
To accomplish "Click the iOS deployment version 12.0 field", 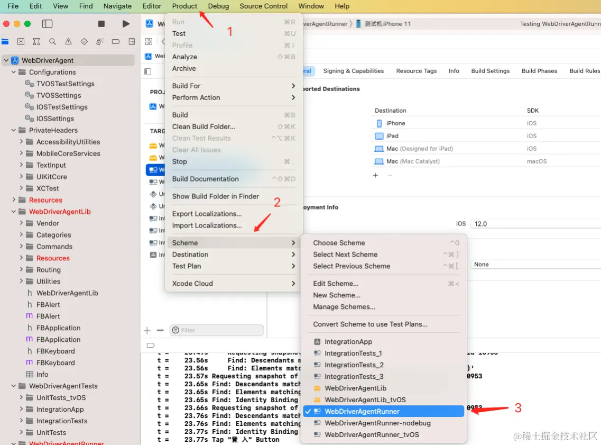I will point(535,224).
